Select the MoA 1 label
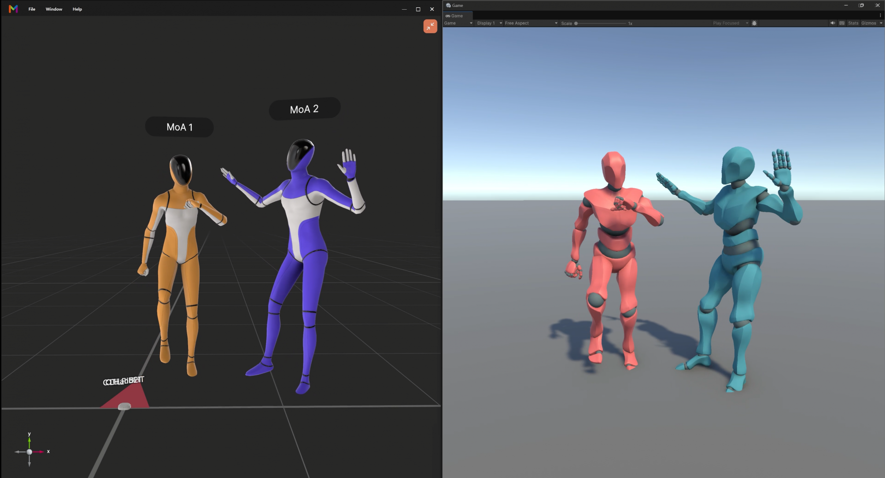Screen dimensions: 885x478 (x=179, y=127)
